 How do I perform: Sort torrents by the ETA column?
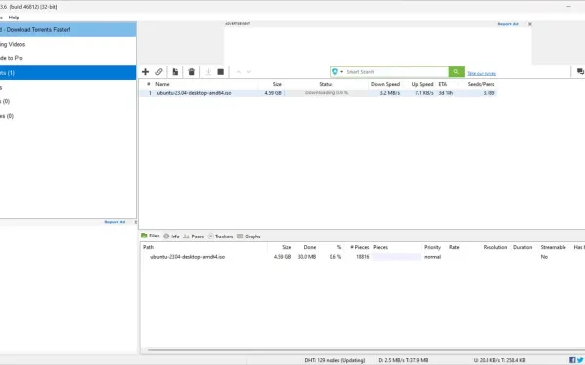click(x=442, y=84)
